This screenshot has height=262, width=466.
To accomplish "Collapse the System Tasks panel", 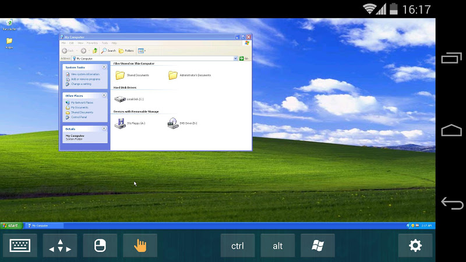I will pos(104,68).
